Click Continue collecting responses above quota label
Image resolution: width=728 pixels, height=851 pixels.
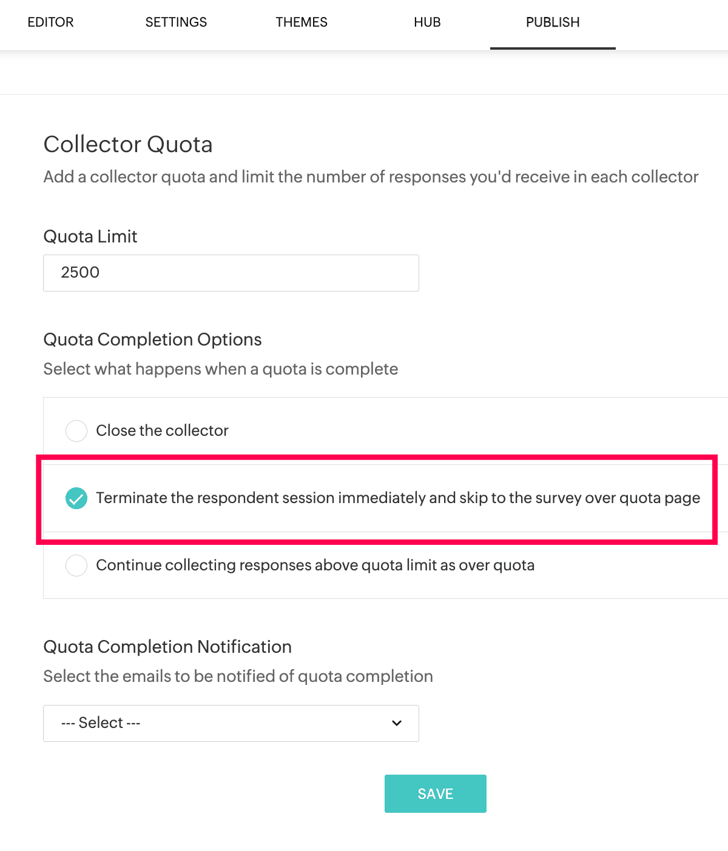click(x=315, y=565)
